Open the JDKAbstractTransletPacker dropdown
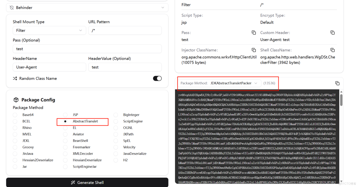The image size is (358, 187). (235, 83)
